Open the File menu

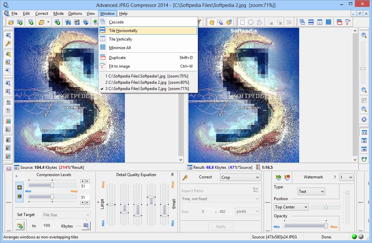[x=14, y=14]
